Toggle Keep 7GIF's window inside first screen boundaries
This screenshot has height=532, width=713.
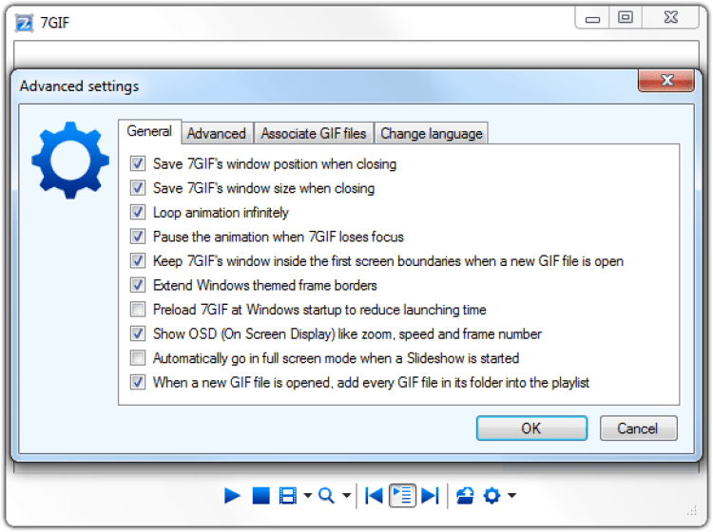coord(138,261)
